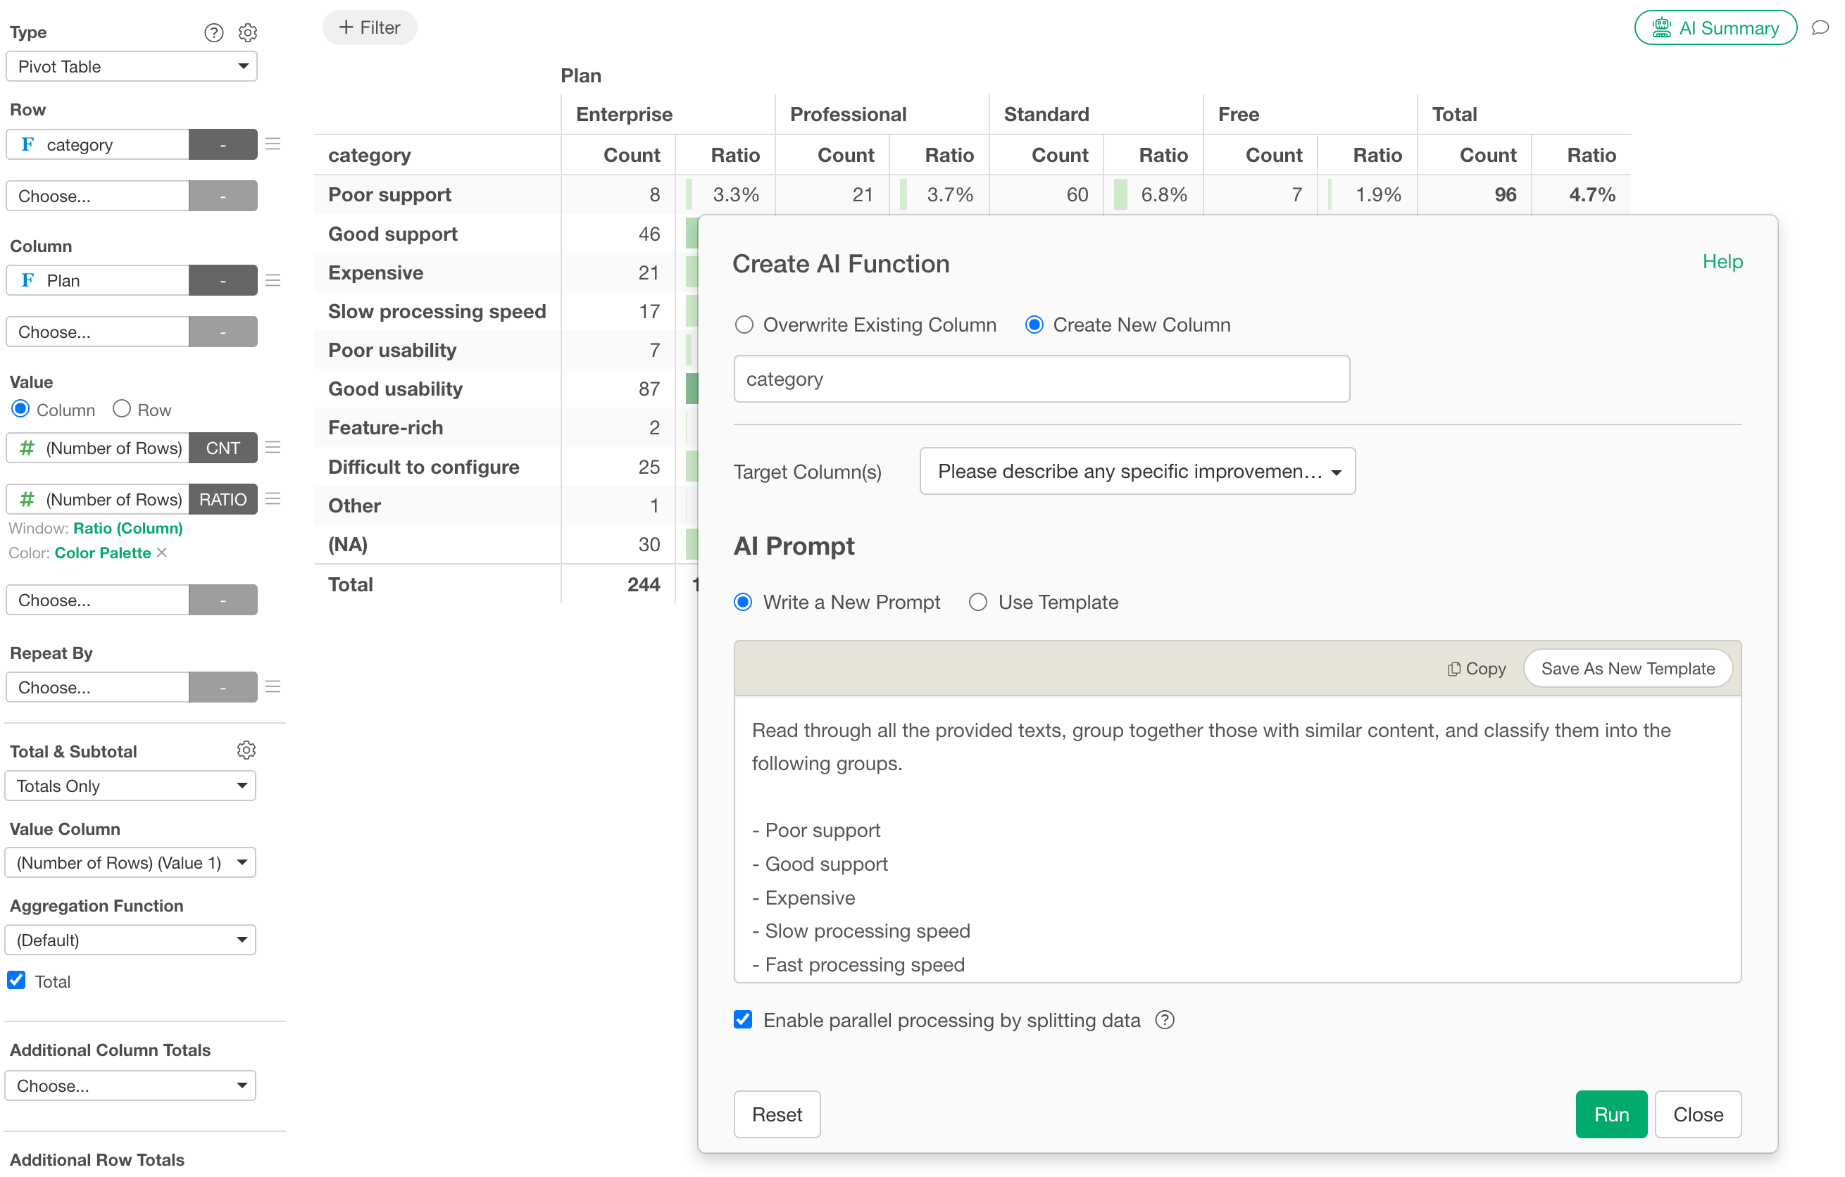The height and width of the screenshot is (1177, 1845).
Task: Open the Totals Only dropdown
Action: [x=130, y=786]
